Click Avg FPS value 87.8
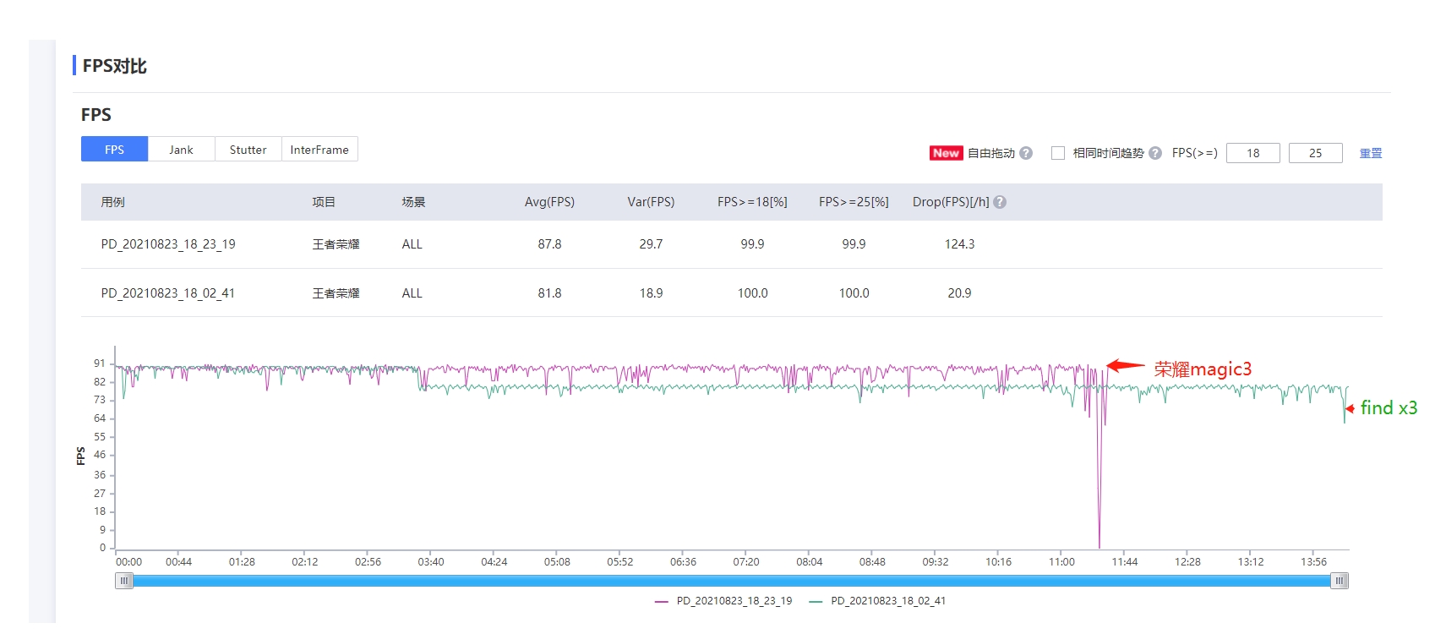The width and height of the screenshot is (1446, 634). coord(549,244)
